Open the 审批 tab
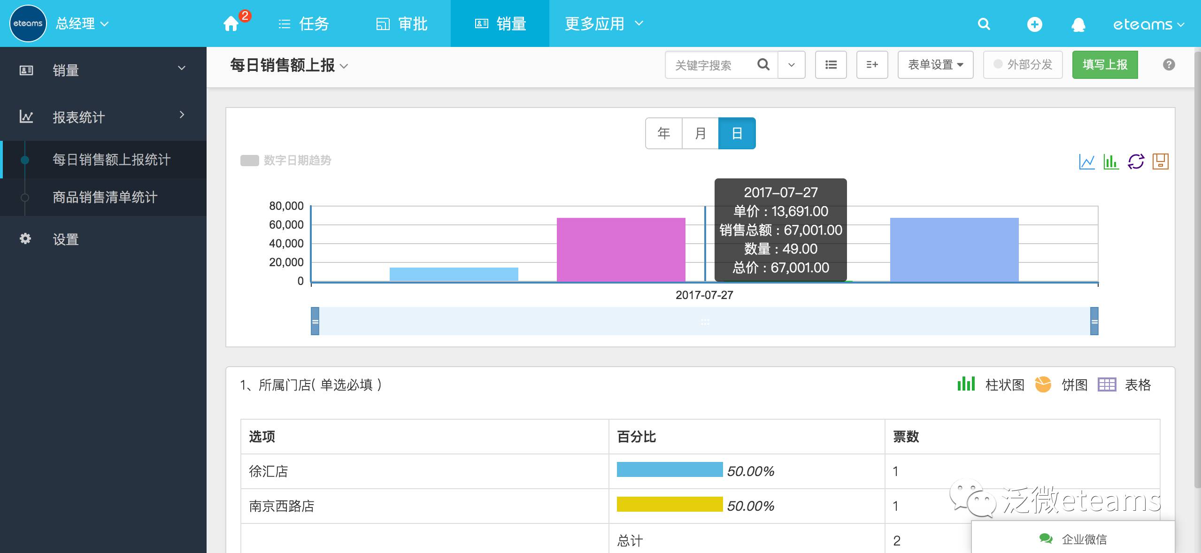Screen dimensions: 1201x553 402,23
